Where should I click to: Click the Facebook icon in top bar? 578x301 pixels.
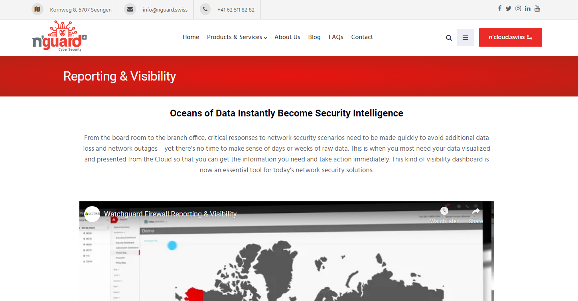pyautogui.click(x=499, y=8)
